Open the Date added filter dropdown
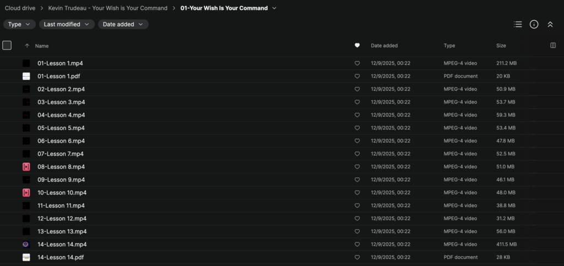 click(x=123, y=24)
